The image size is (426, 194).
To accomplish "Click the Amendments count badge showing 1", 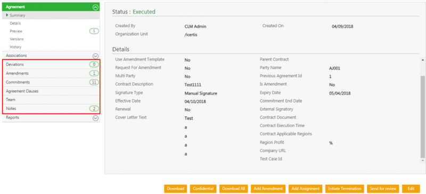I will pyautogui.click(x=94, y=74).
